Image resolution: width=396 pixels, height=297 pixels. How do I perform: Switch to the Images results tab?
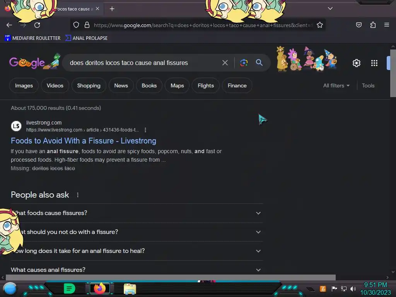24,85
